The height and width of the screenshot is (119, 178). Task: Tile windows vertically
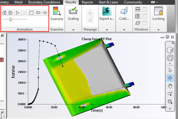tap(138, 16)
